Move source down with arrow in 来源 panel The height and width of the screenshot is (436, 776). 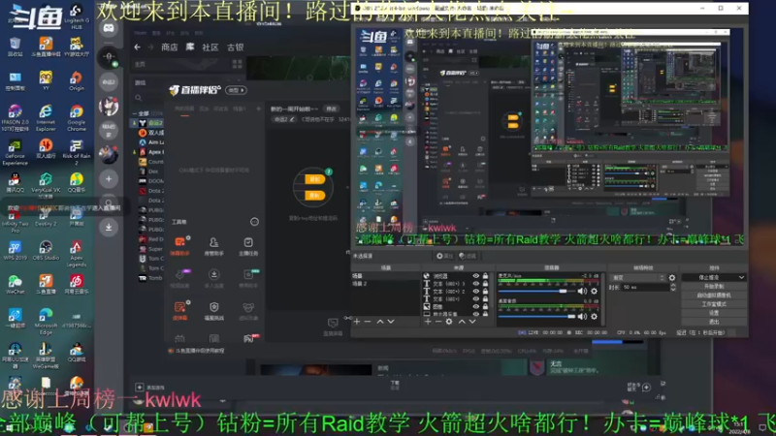pyautogui.click(x=472, y=322)
